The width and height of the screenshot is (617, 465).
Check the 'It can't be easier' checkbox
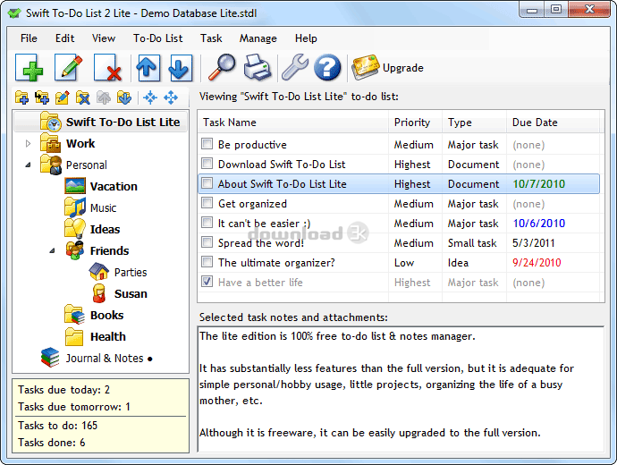coord(207,223)
